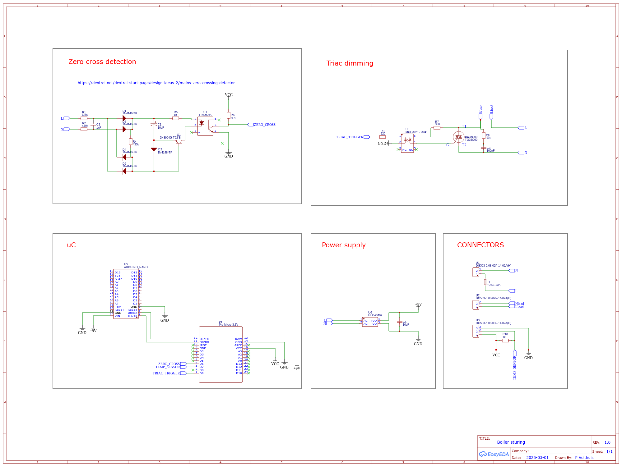
Task: Click the MOC3021 optotriac symbol
Action: click(x=407, y=143)
